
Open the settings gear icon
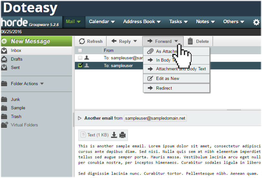point(256,22)
